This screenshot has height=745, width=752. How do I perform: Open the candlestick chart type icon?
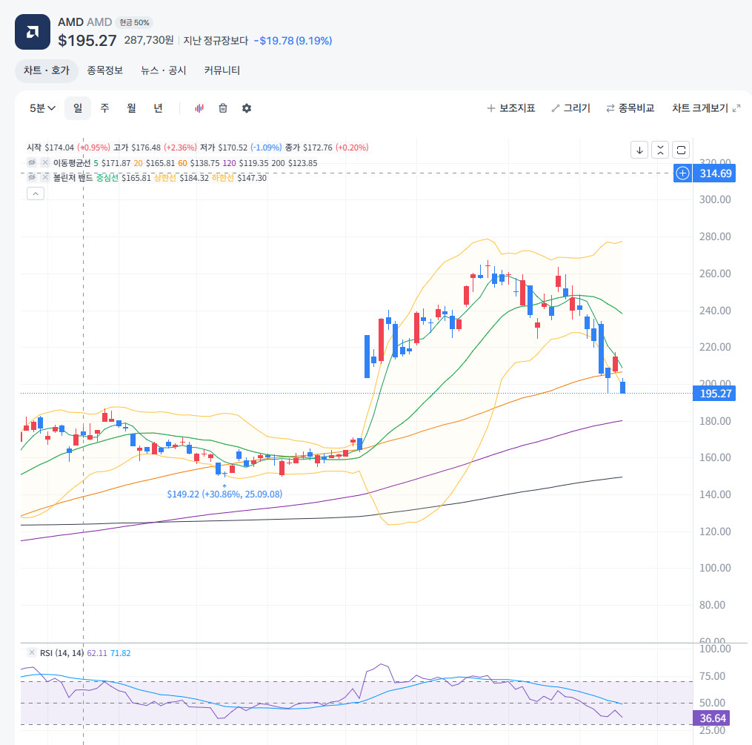(x=199, y=108)
